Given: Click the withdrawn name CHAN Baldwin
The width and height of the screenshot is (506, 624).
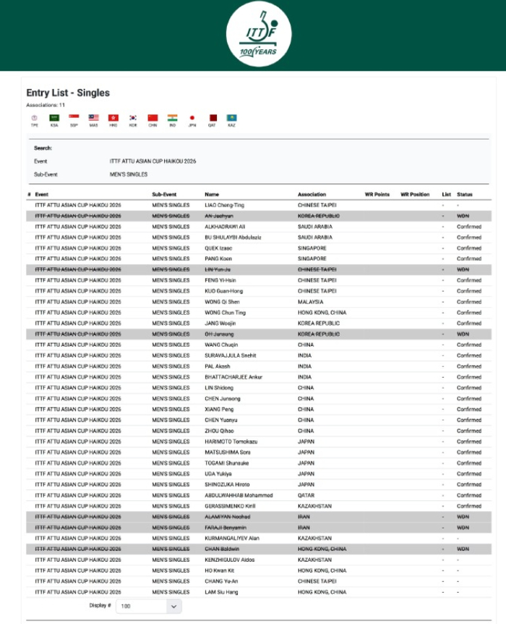Looking at the screenshot, I should (222, 549).
